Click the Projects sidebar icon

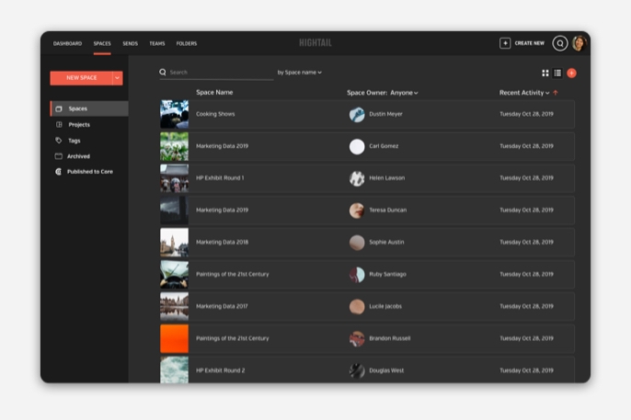point(59,125)
